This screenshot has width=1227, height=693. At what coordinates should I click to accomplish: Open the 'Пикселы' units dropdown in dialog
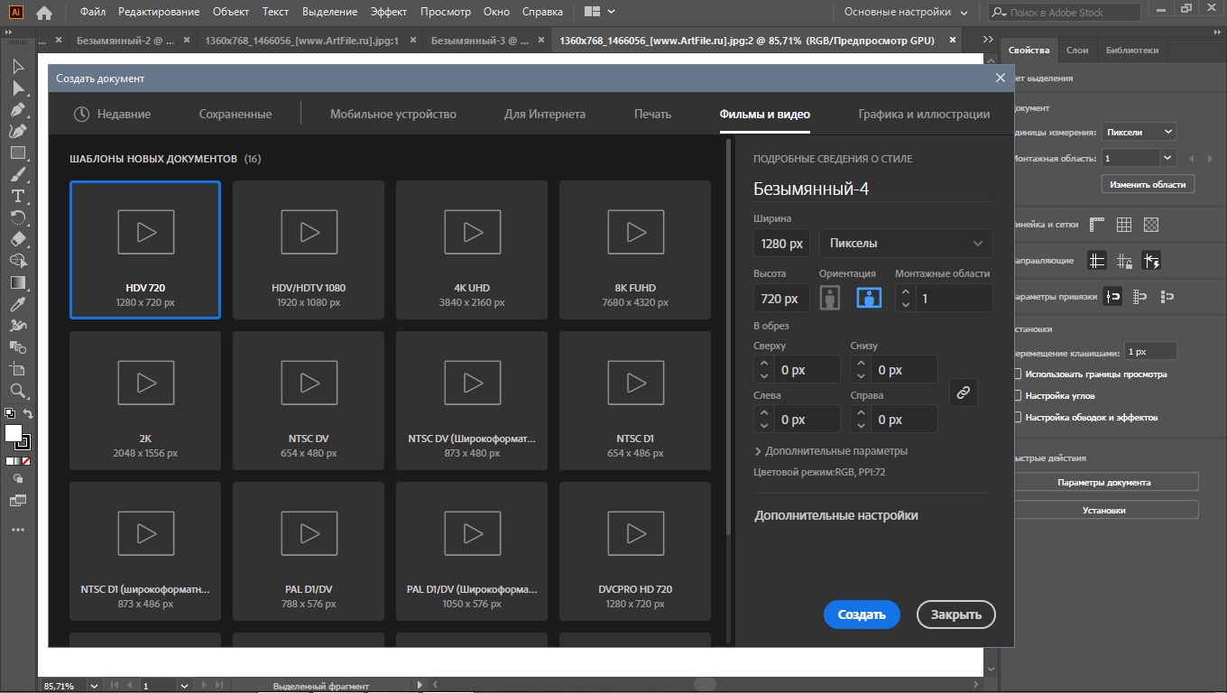click(906, 244)
